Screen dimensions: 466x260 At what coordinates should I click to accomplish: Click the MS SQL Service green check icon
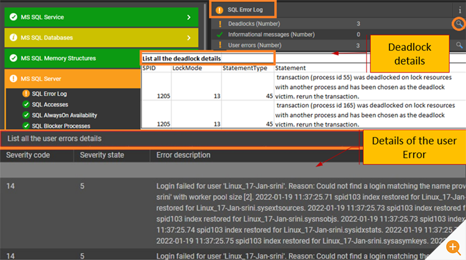click(x=14, y=17)
